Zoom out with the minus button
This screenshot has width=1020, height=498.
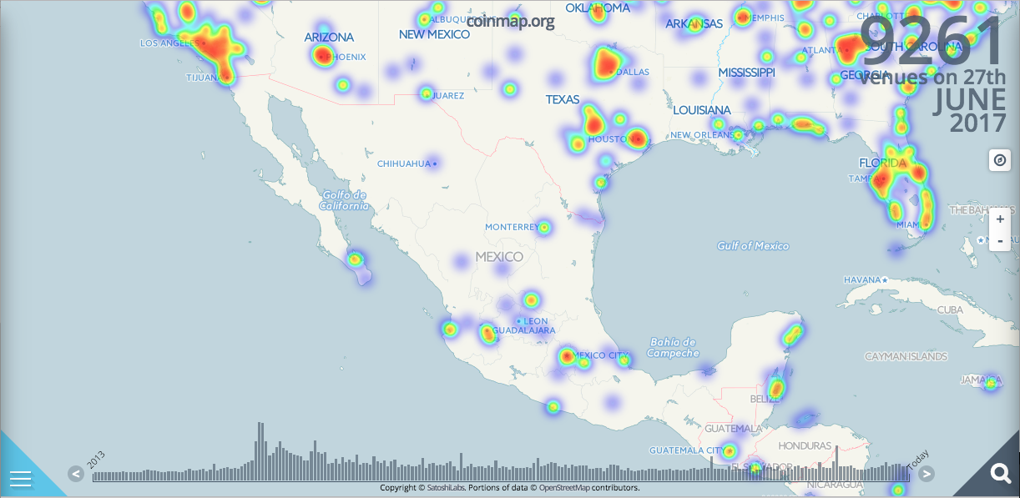(x=999, y=241)
